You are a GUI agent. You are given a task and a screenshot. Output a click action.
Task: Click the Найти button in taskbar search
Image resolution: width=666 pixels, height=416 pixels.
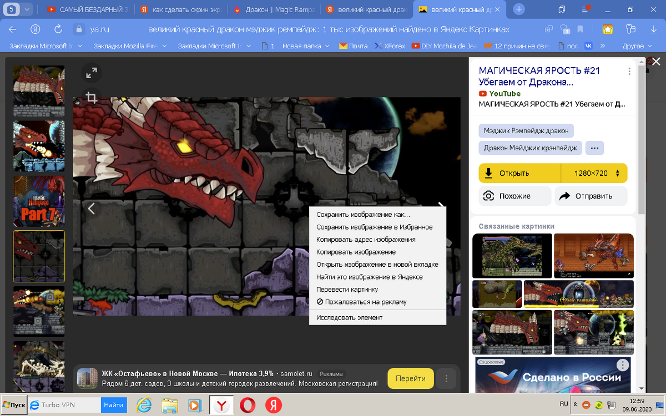coord(113,405)
